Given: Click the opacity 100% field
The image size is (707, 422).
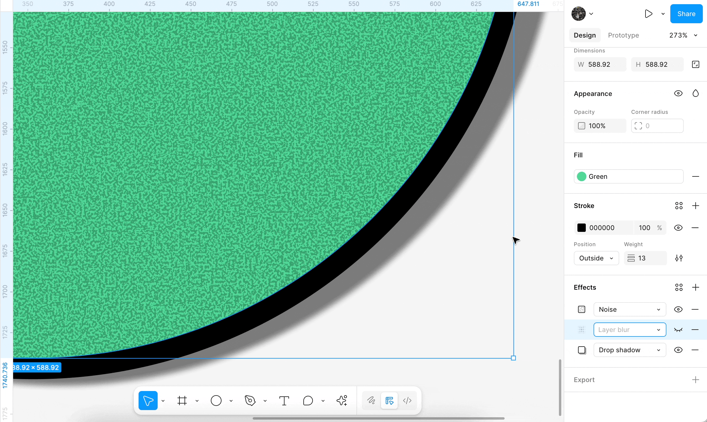Looking at the screenshot, I should [x=600, y=126].
